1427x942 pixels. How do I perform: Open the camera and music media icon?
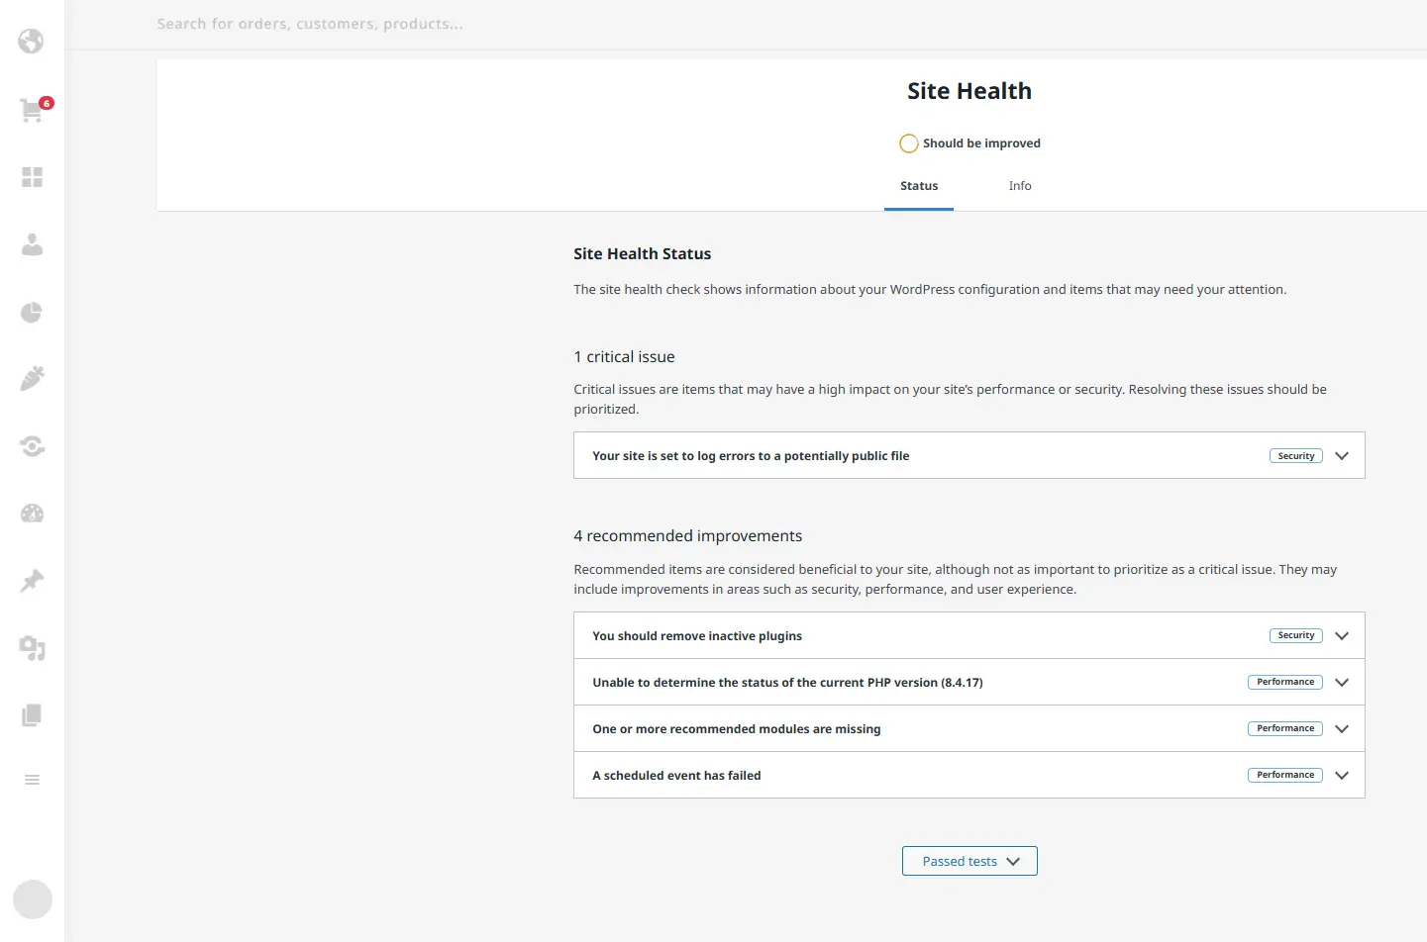(32, 648)
